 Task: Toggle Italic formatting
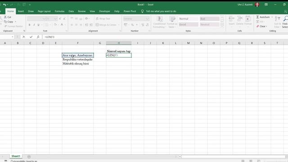coord(34,25)
